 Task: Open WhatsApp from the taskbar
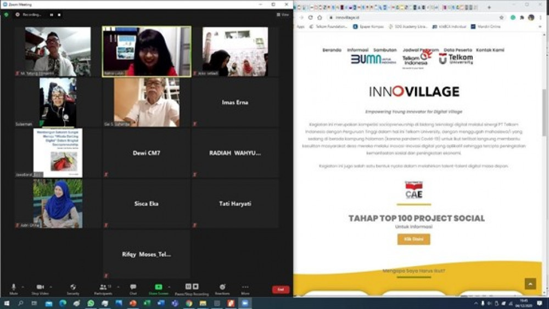coord(91,303)
